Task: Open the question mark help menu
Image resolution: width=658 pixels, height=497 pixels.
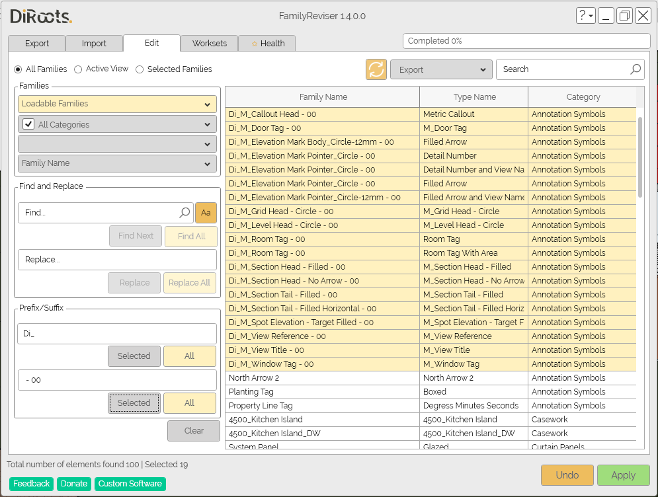Action: pos(585,16)
